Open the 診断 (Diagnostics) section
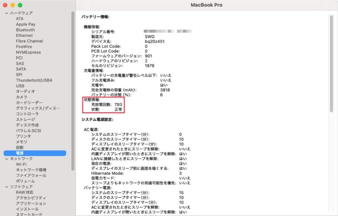 coord(19,147)
